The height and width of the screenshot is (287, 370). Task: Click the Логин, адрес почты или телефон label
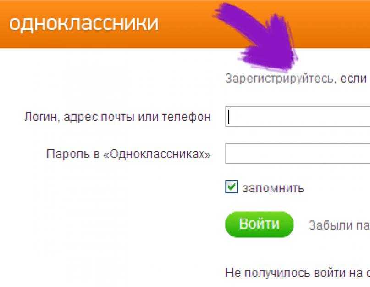118,117
